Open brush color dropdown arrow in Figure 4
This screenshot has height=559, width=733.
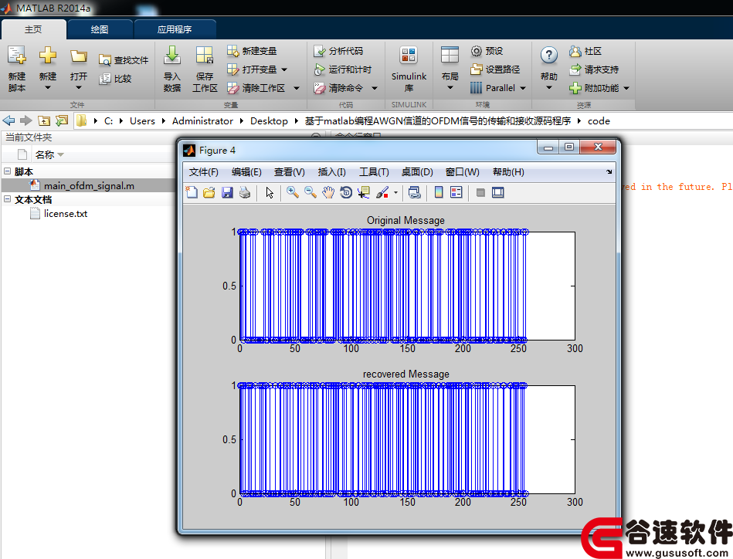point(395,192)
